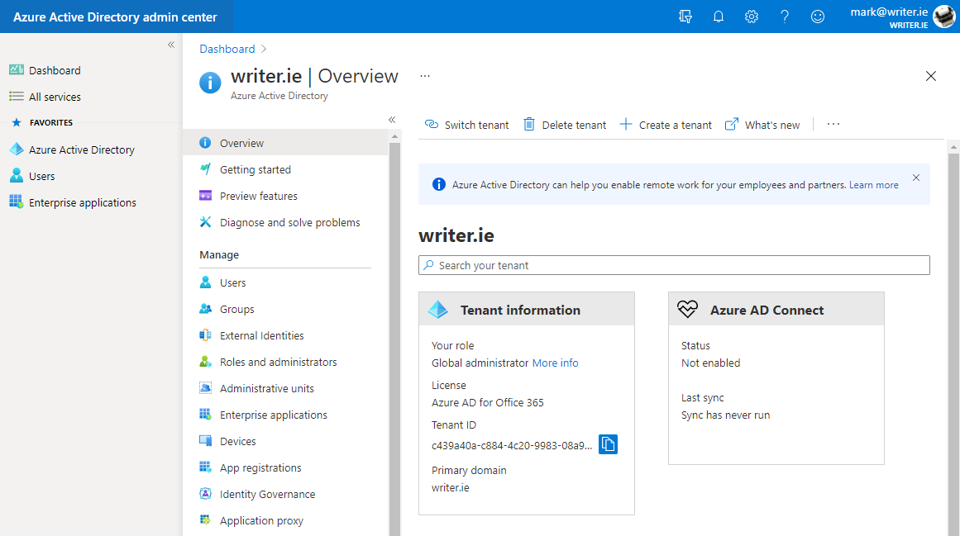Image resolution: width=960 pixels, height=536 pixels.
Task: Click the External Identities icon
Action: [206, 335]
